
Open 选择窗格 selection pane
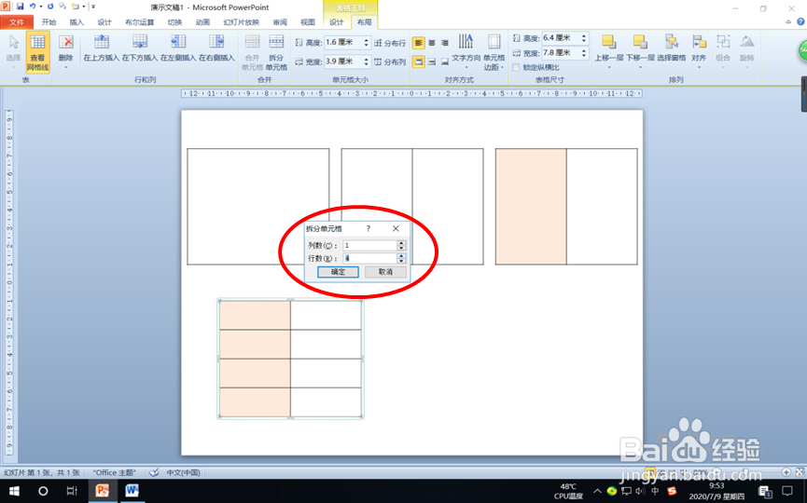tap(671, 48)
